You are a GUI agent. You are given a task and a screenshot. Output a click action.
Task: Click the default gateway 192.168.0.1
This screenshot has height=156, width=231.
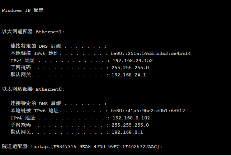[x=127, y=132]
